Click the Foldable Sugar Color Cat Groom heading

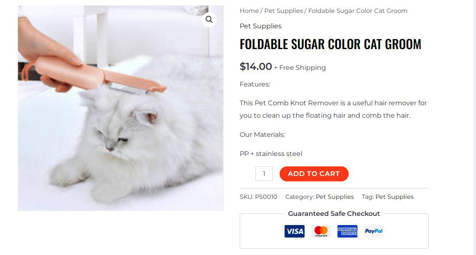click(330, 44)
